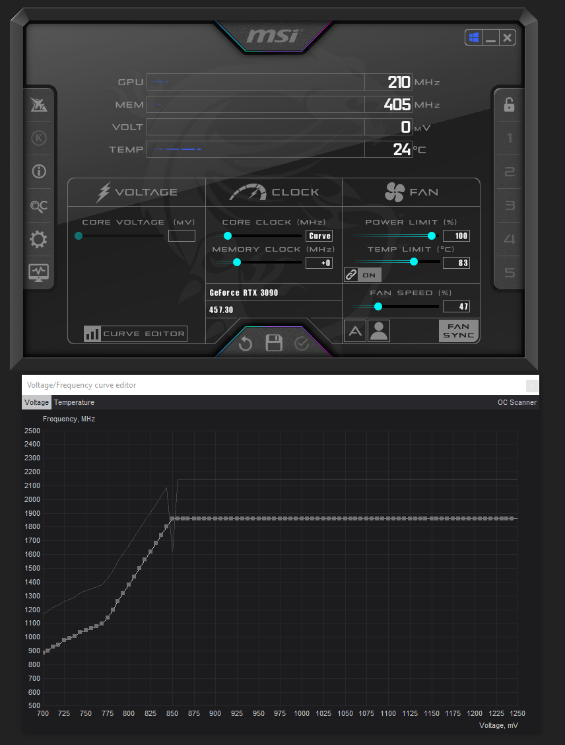The image size is (565, 745).
Task: Open the information icon
Action: pyautogui.click(x=39, y=171)
